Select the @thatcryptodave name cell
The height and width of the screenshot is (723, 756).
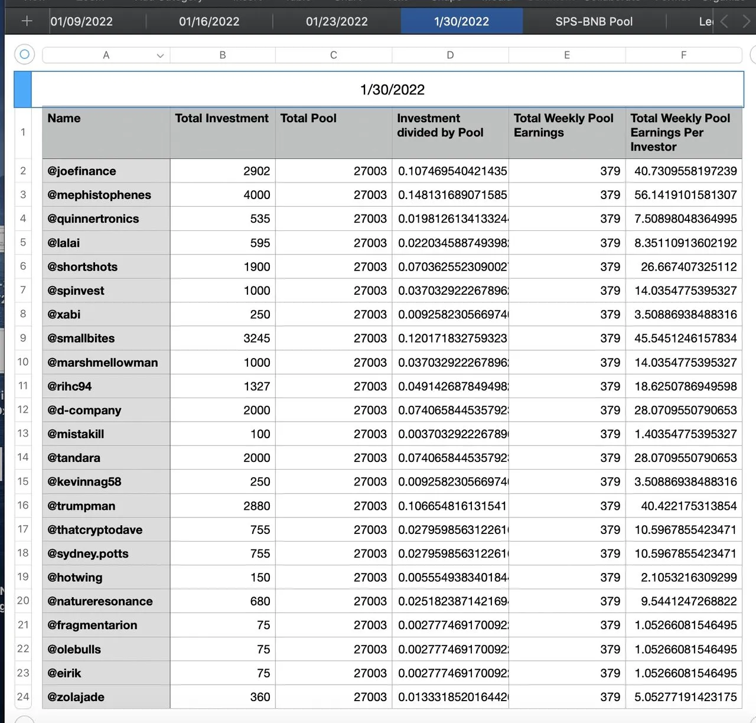106,530
